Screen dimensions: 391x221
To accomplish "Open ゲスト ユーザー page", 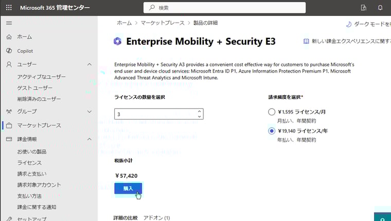I will click(34, 88).
